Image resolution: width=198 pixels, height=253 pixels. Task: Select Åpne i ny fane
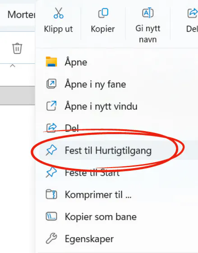coord(95,84)
